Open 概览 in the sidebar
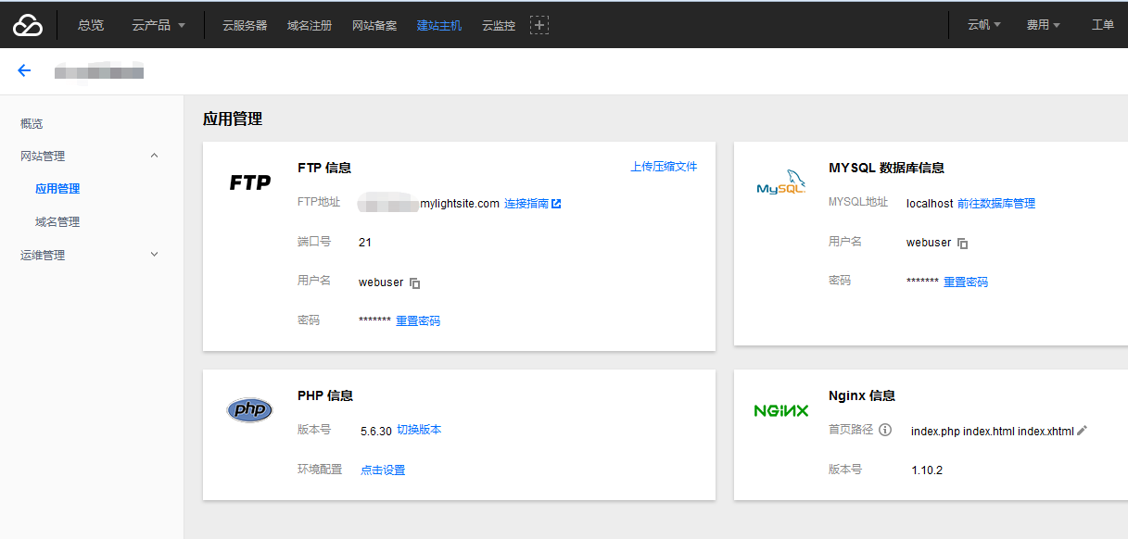Image resolution: width=1128 pixels, height=539 pixels. tap(32, 123)
